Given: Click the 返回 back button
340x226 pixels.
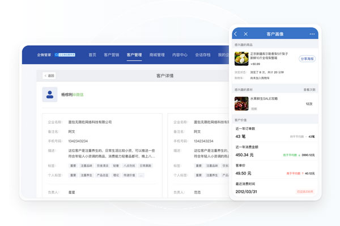Looking at the screenshot, I should coord(50,75).
